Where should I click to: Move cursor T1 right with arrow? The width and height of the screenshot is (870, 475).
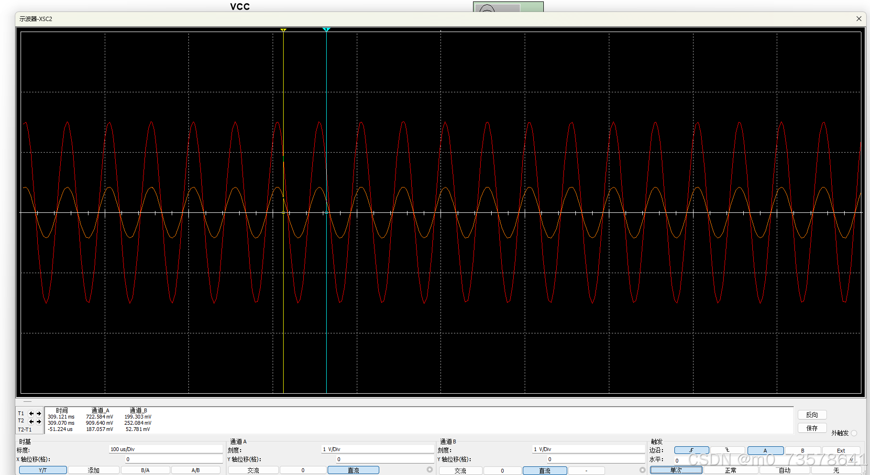[39, 413]
